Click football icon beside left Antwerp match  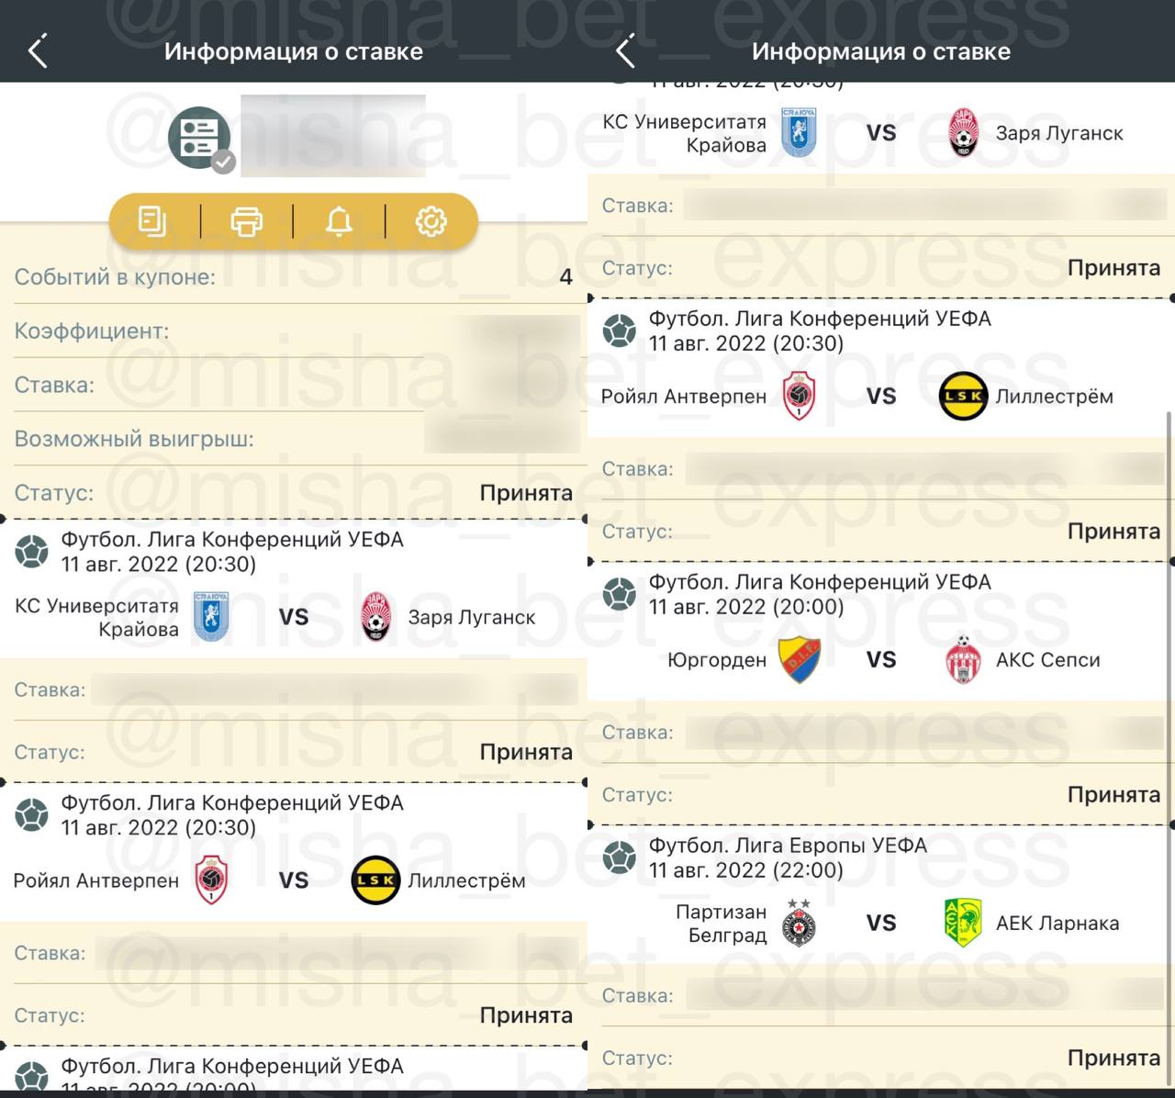[32, 814]
